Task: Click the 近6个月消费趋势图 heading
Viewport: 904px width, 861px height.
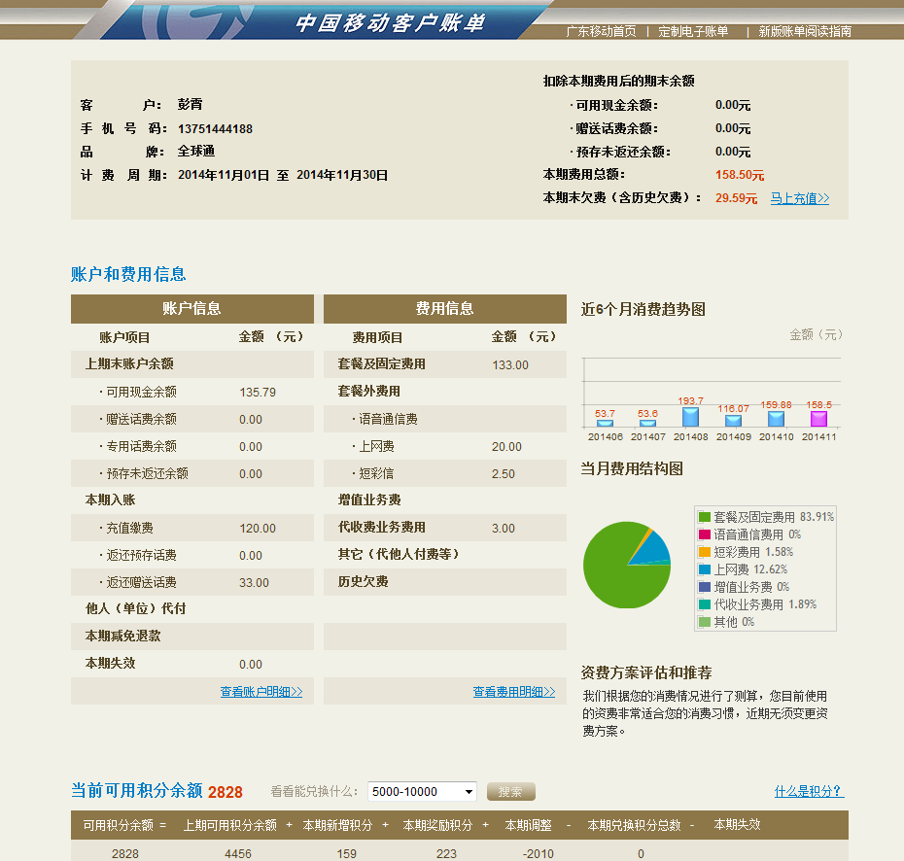Action: (643, 309)
